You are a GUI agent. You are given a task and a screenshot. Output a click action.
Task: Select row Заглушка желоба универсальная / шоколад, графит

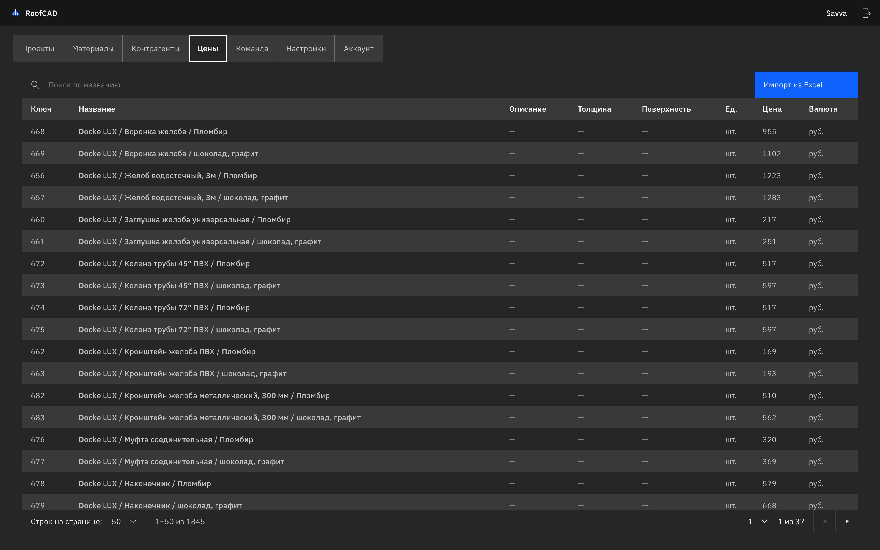(440, 241)
